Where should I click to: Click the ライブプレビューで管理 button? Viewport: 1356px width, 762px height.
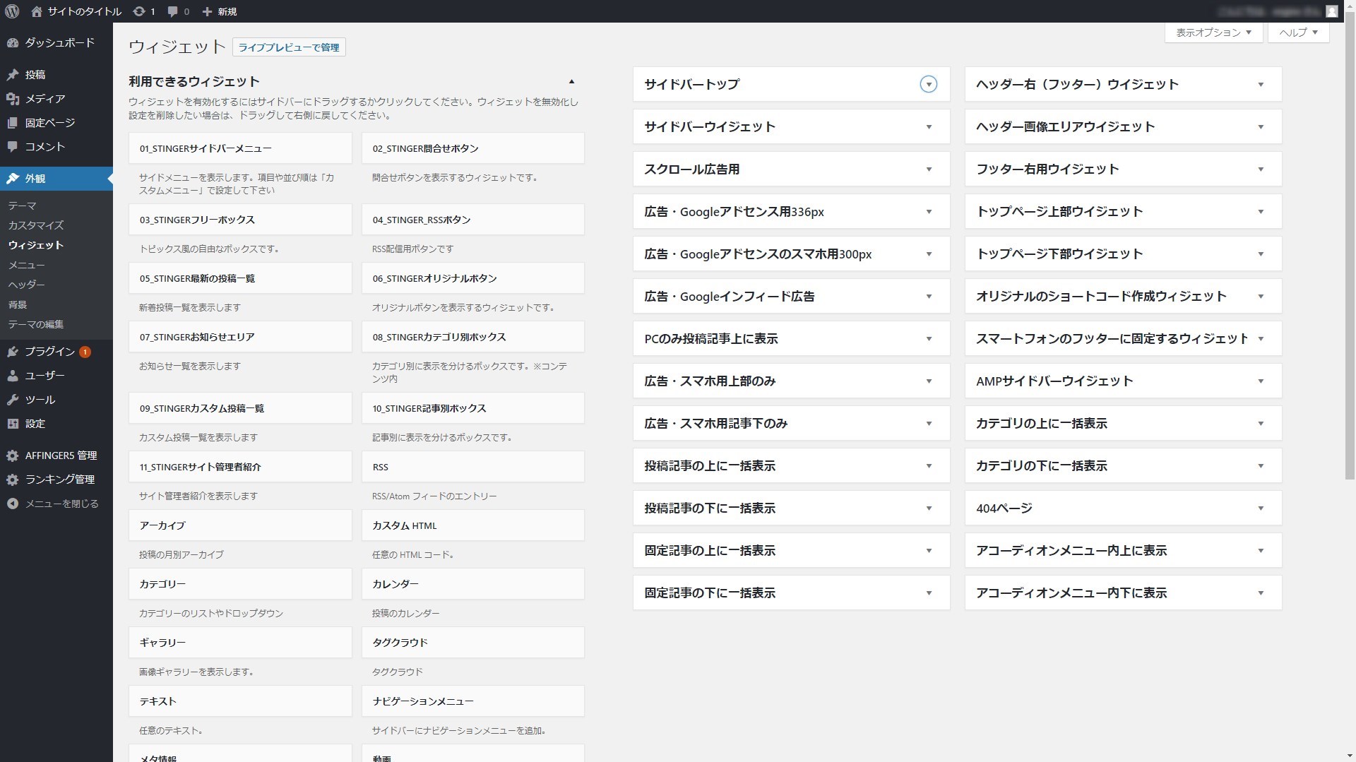289,47
